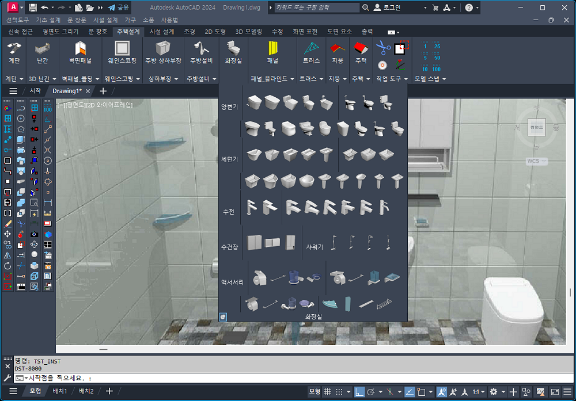Screen dimensions: 576x401
Task: Open the 모델 스냅 dropdown
Action: [x=444, y=78]
